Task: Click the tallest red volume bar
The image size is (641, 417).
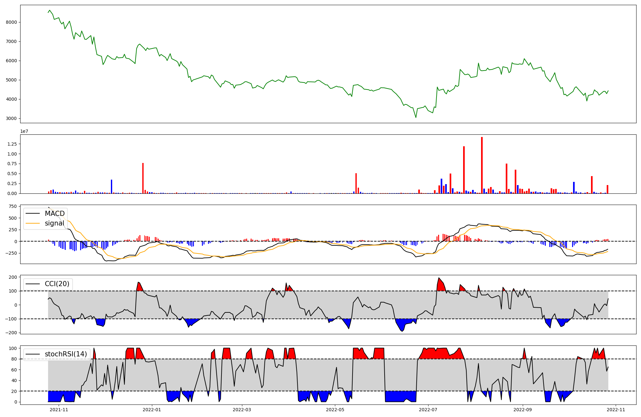Action: (x=482, y=165)
